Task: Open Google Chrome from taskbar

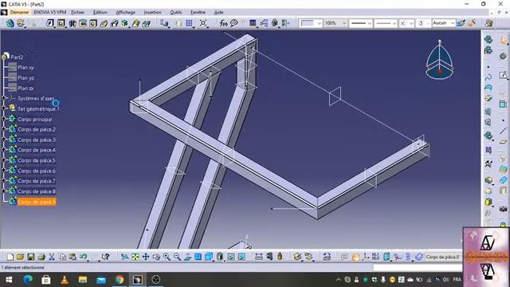Action: tap(120, 280)
